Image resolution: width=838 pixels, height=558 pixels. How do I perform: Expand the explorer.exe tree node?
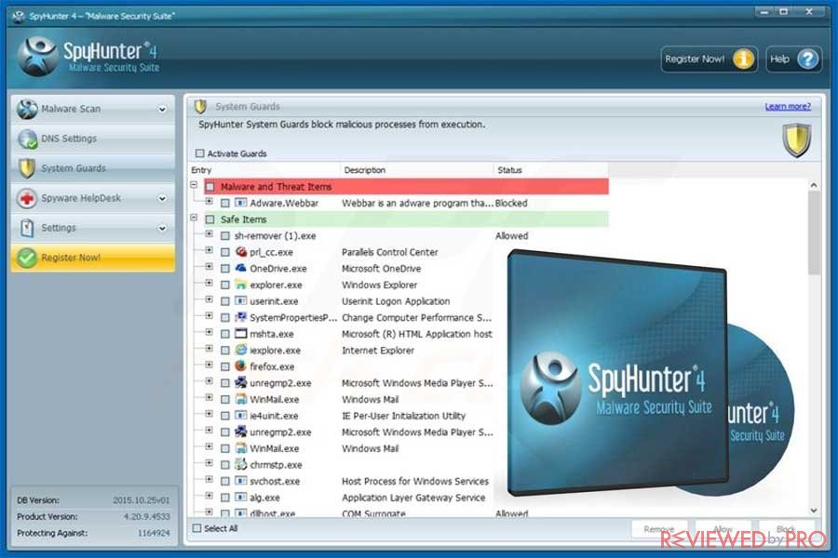coord(209,283)
